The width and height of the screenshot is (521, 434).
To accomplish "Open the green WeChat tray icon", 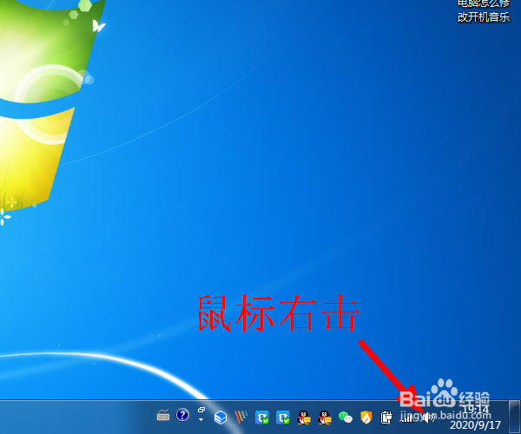I will [346, 417].
